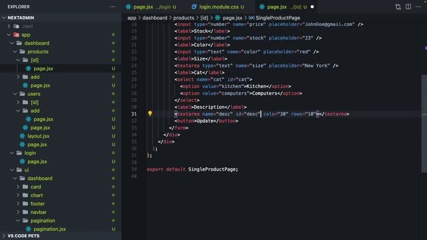This screenshot has height=240, width=427.
Task: Click the pagination.jsx file icon
Action: click(29, 229)
